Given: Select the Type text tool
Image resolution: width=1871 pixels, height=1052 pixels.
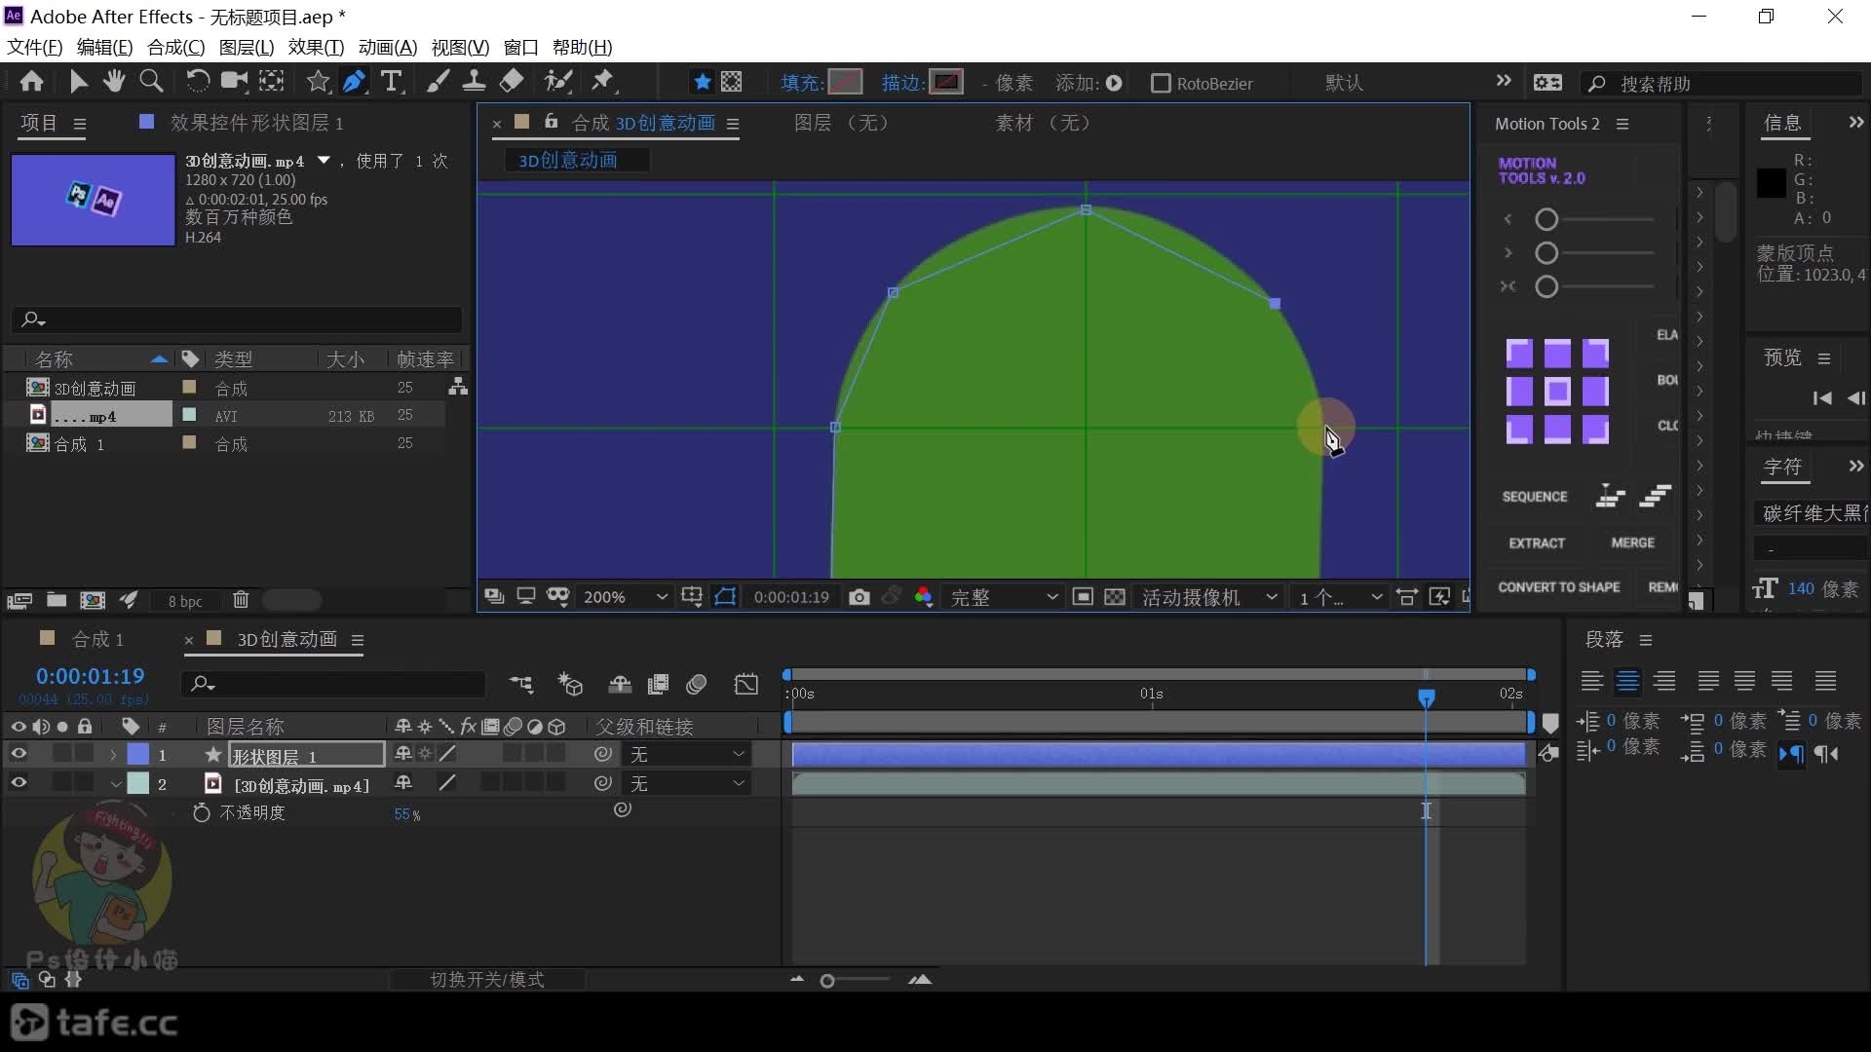Looking at the screenshot, I should 391,82.
